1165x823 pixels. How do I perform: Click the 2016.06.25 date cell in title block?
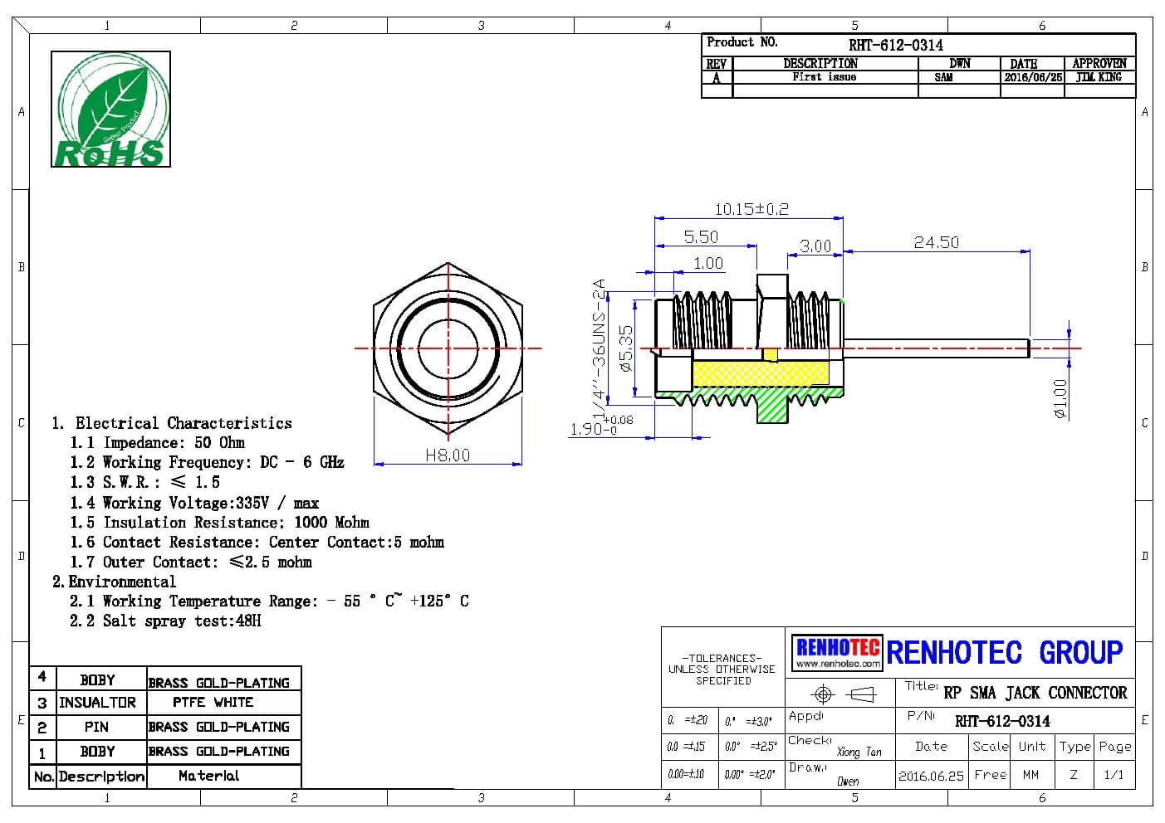coord(931,776)
